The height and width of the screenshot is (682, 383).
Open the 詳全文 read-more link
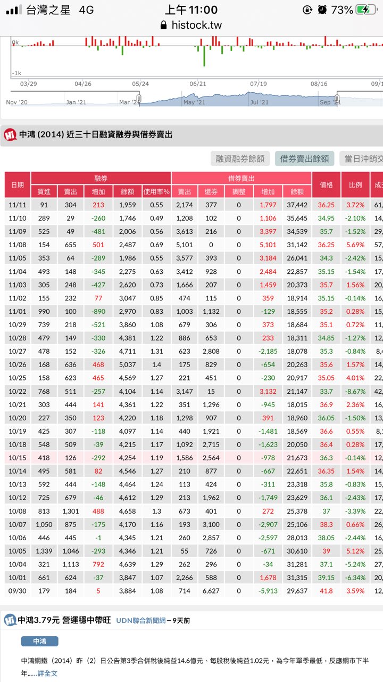47,673
